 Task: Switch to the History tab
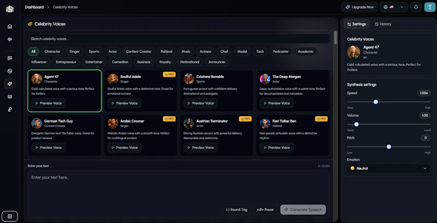click(383, 24)
